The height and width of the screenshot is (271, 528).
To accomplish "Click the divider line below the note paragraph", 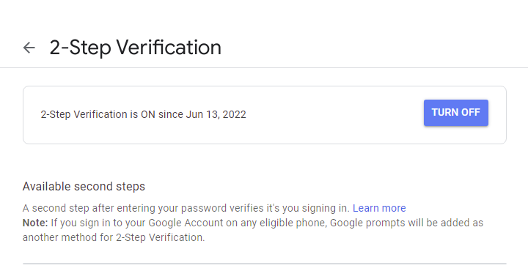I will [264, 264].
